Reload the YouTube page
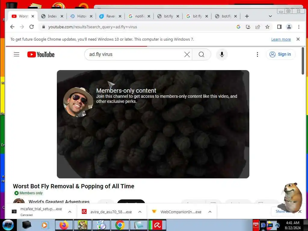This screenshot has width=308, height=231. pos(32,27)
